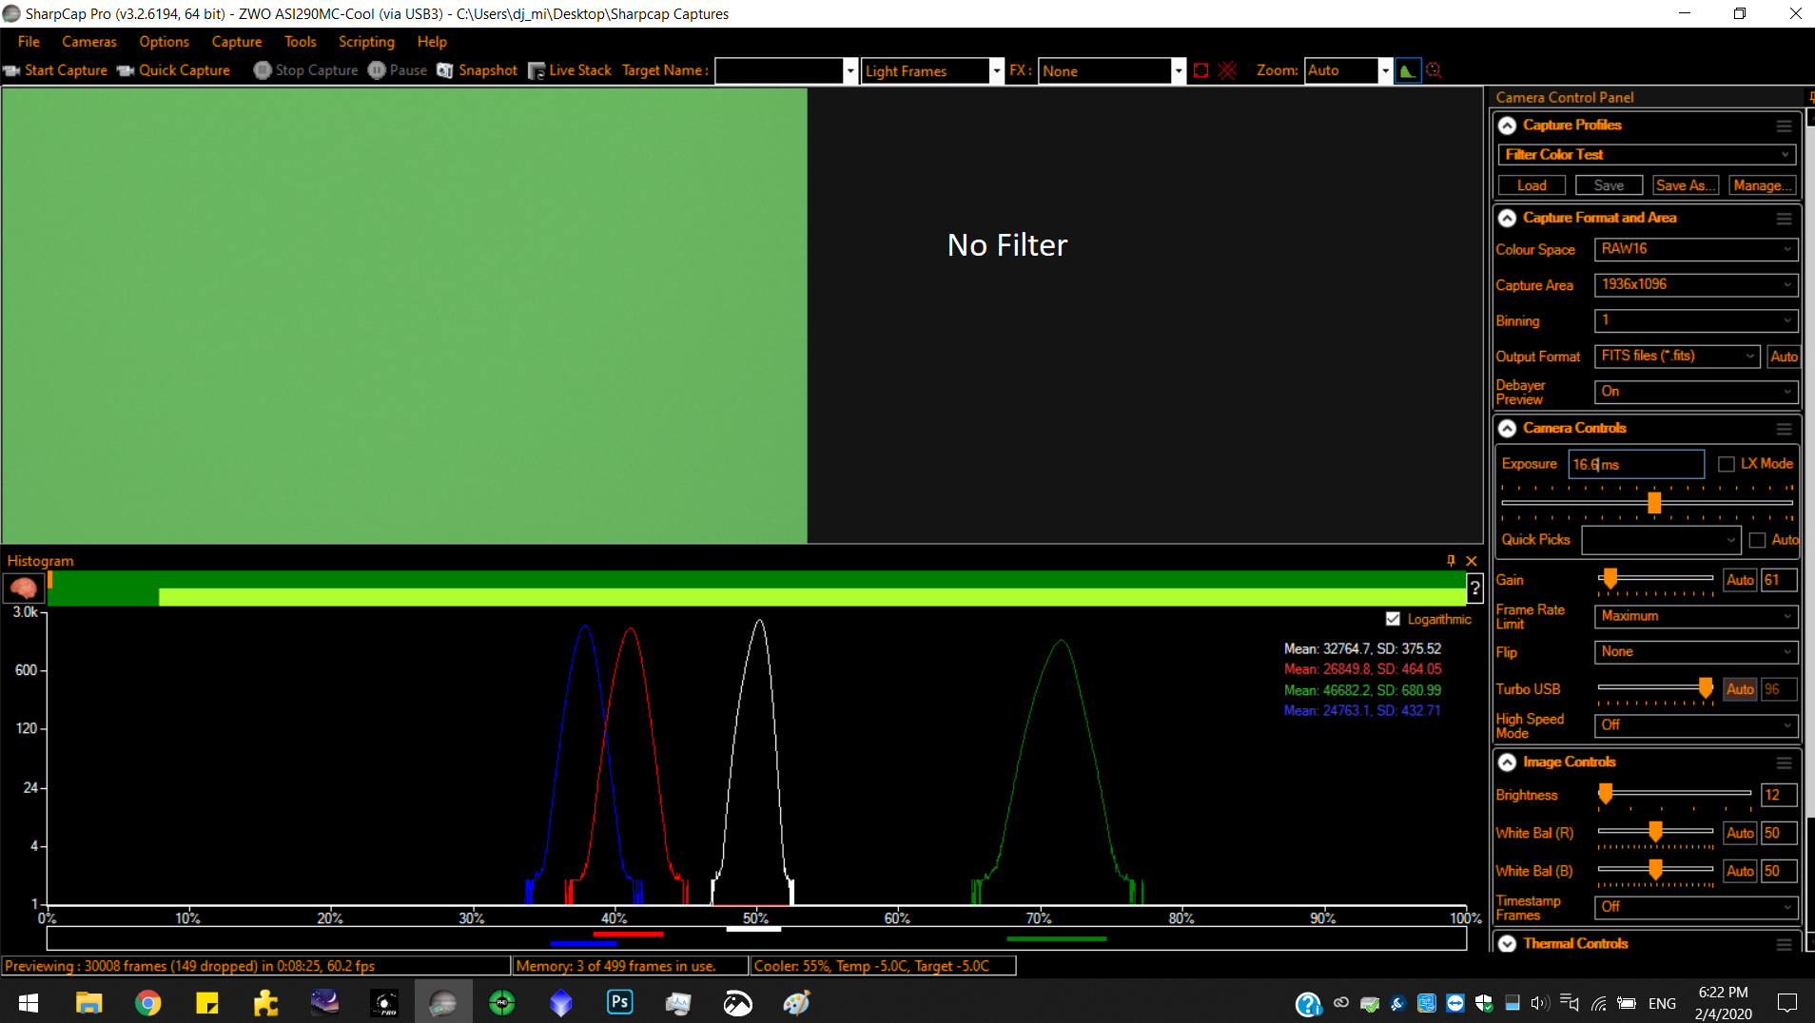Toggle the Gain Auto button
1815x1023 pixels.
[x=1740, y=580]
